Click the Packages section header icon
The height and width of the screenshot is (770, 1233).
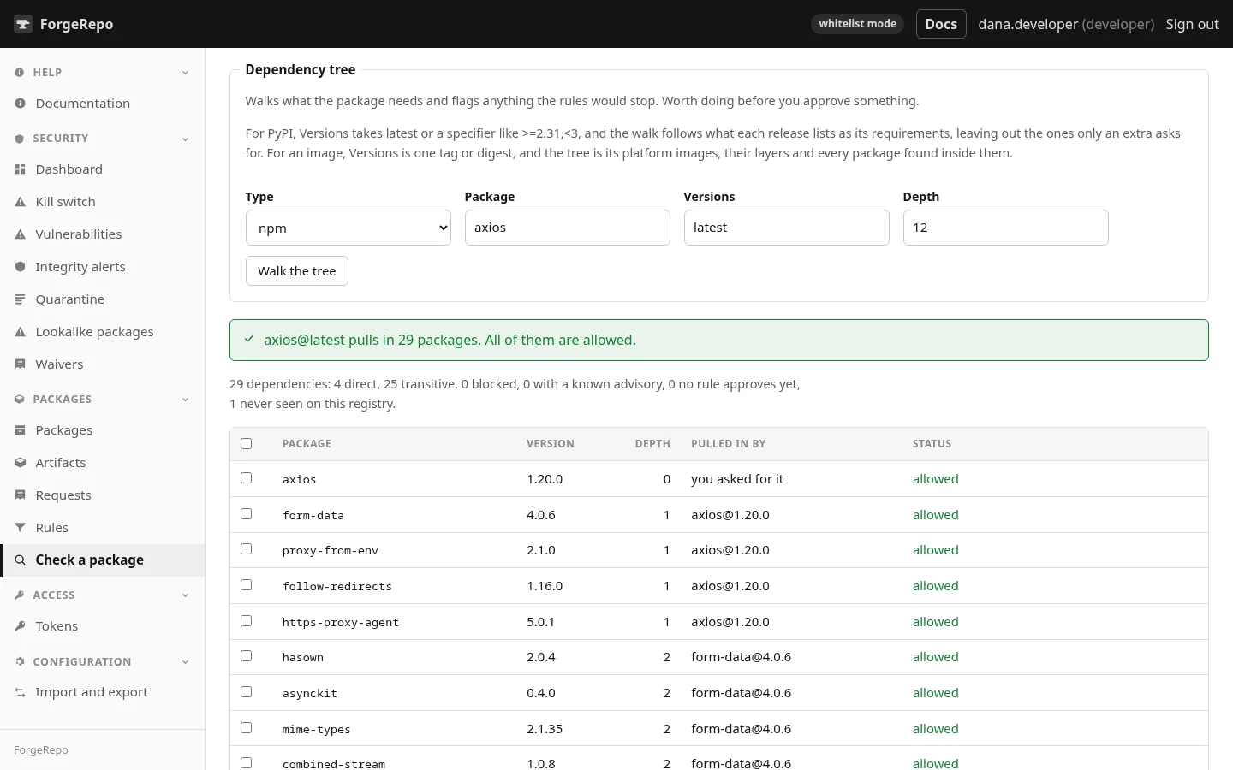[19, 400]
